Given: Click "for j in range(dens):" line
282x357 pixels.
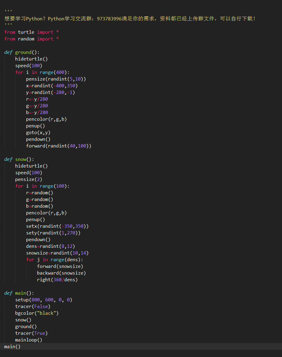Looking at the screenshot, I should [55, 260].
